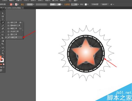Screen dimensions: 132x101
Task: Click the stroke weight stepper arrows
Action: [26, 4]
